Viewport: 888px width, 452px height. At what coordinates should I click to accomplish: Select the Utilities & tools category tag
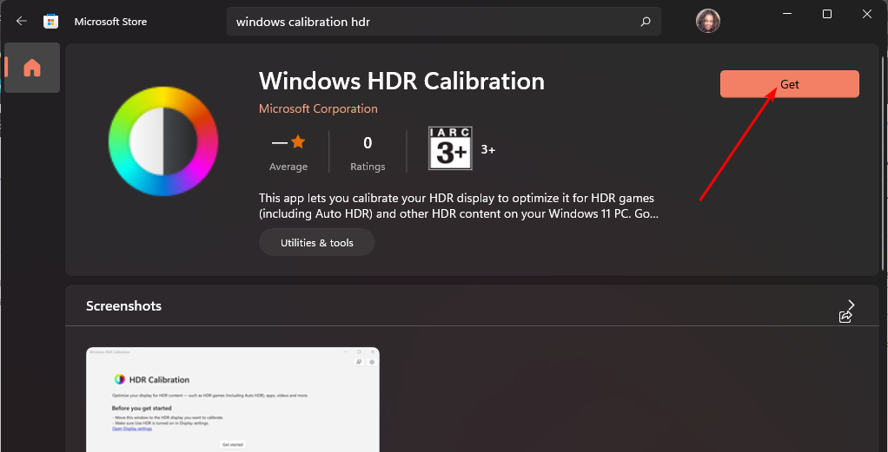[316, 243]
